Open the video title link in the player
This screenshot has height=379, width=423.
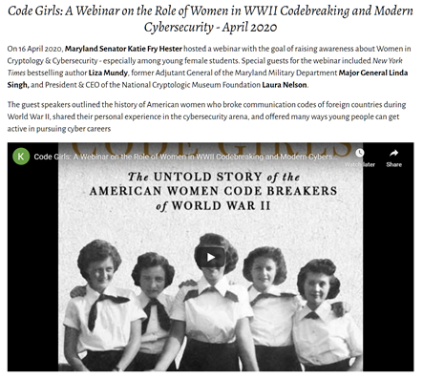pos(185,157)
